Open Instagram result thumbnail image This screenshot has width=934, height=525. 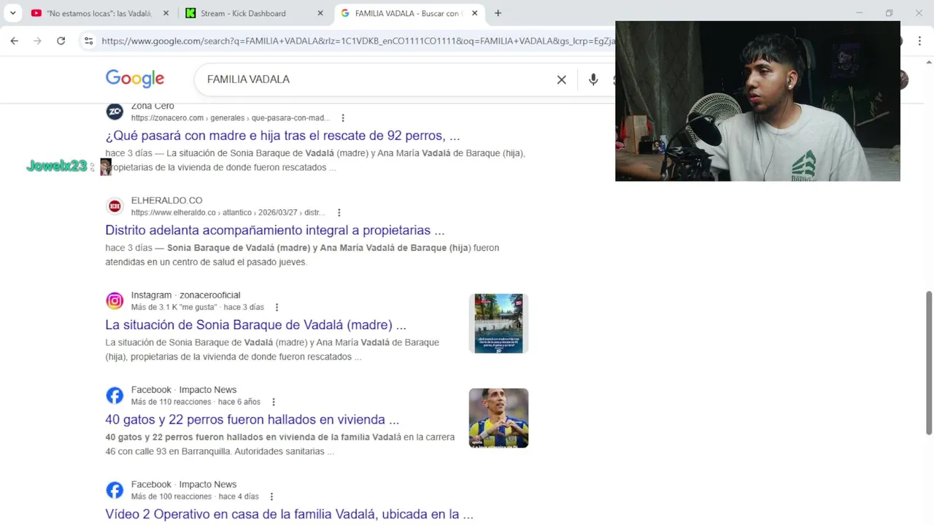[498, 324]
